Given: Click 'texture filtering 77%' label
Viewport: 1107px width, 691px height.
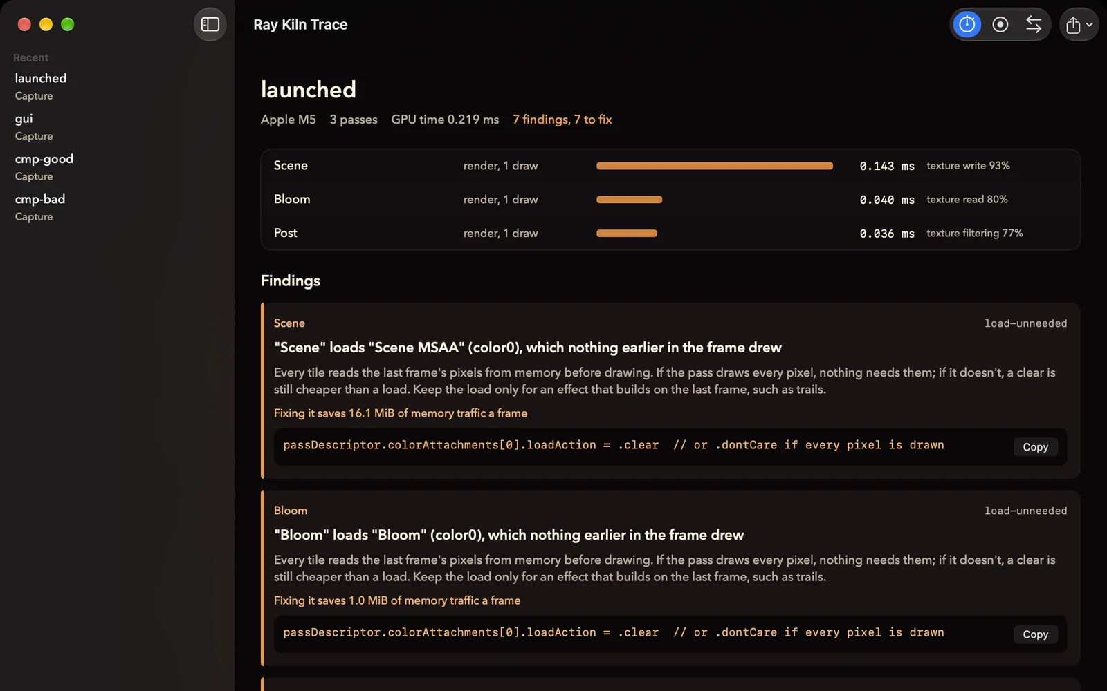Looking at the screenshot, I should coord(975,234).
